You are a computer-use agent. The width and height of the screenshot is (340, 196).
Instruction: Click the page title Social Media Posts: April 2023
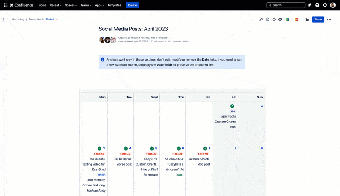coord(133,29)
